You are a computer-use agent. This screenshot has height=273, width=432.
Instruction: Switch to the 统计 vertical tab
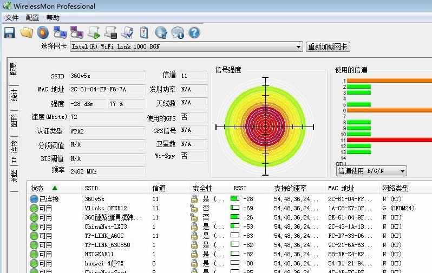point(14,95)
